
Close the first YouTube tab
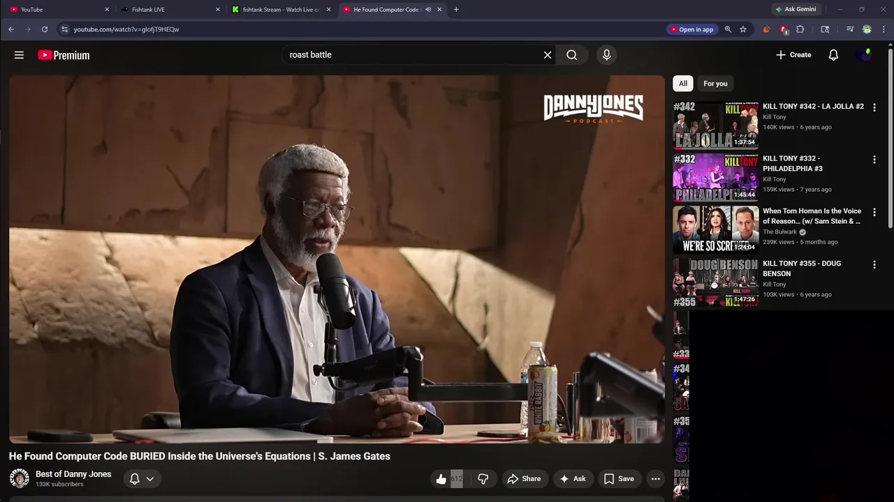pyautogui.click(x=107, y=10)
